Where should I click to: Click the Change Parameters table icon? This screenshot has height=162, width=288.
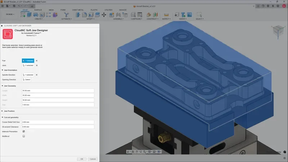click(x=140, y=15)
